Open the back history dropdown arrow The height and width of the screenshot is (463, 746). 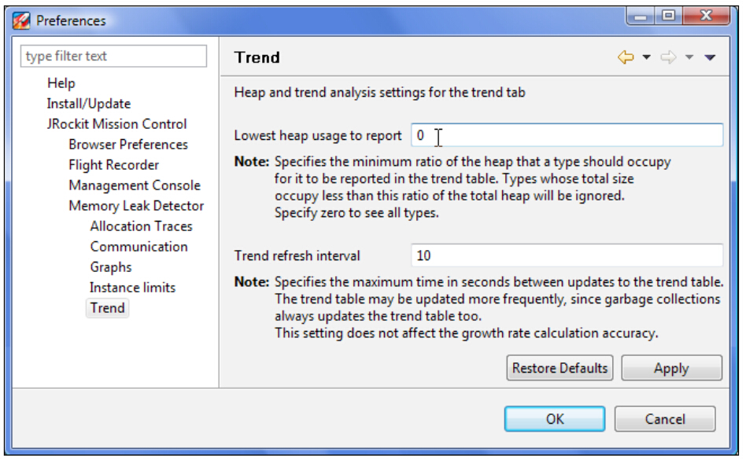[x=646, y=57]
